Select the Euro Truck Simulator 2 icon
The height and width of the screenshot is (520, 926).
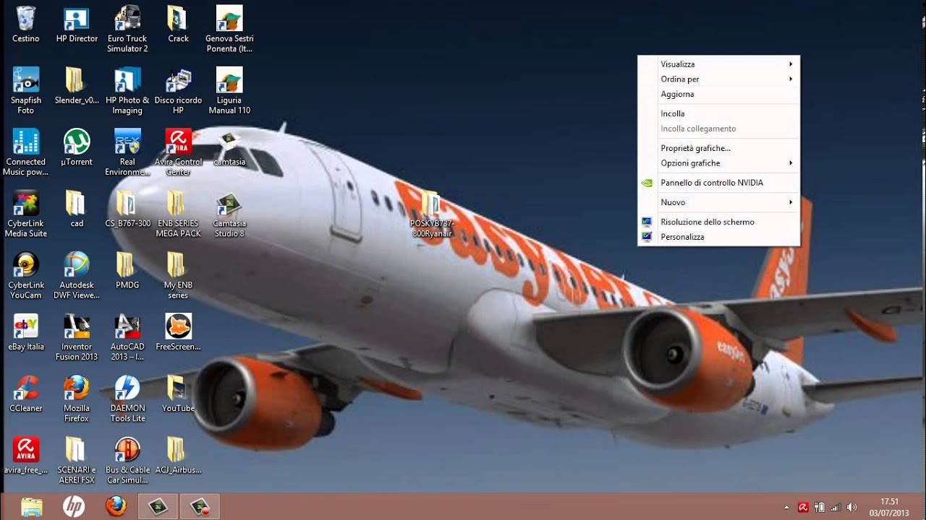pos(127,29)
